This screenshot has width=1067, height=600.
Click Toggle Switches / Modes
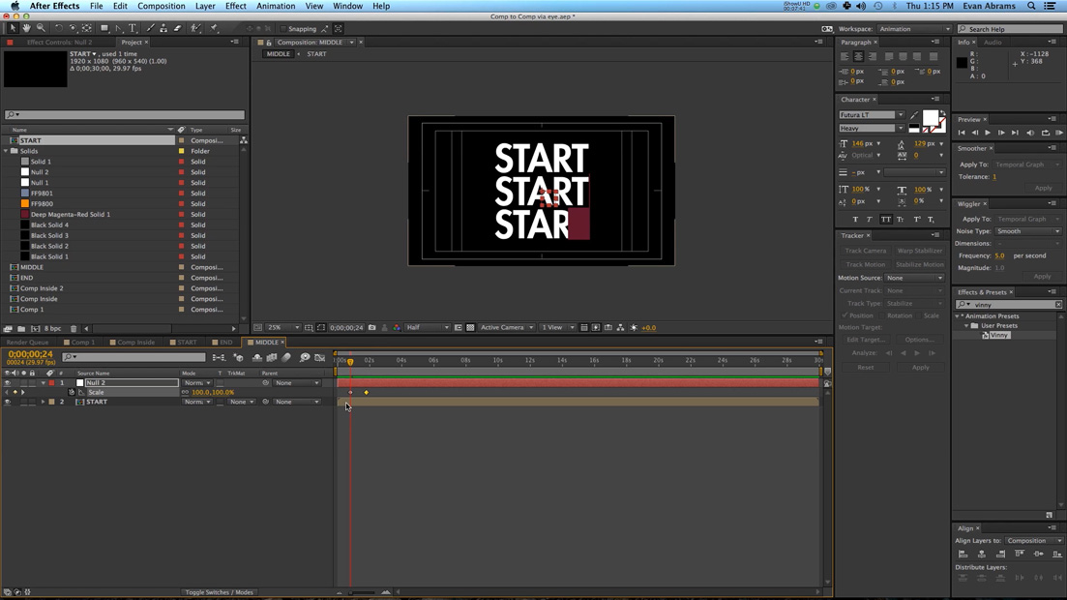(x=220, y=592)
